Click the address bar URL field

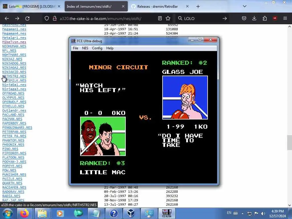pos(108,19)
